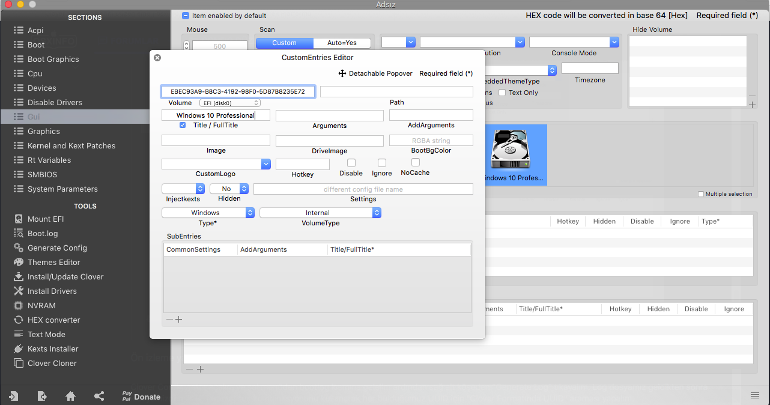Open Boot.log via its magnifier icon
Viewport: 770px width, 405px height.
click(18, 233)
